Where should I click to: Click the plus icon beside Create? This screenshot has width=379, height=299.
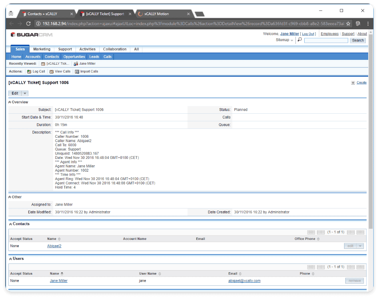[x=353, y=83]
